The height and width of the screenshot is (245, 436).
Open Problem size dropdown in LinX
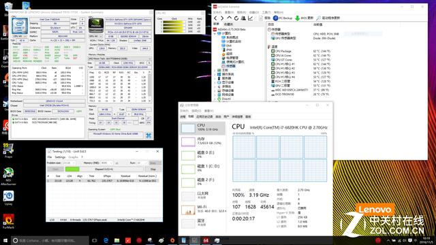coord(69,163)
